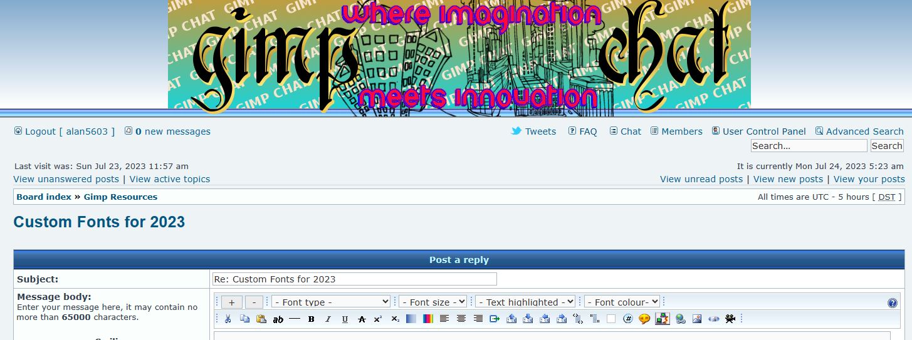Click the orange speech bubble icon
This screenshot has height=340, width=912.
(644, 319)
